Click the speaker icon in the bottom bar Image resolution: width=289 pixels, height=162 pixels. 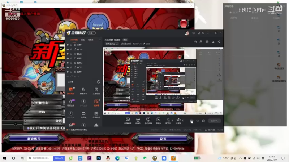[178, 120]
